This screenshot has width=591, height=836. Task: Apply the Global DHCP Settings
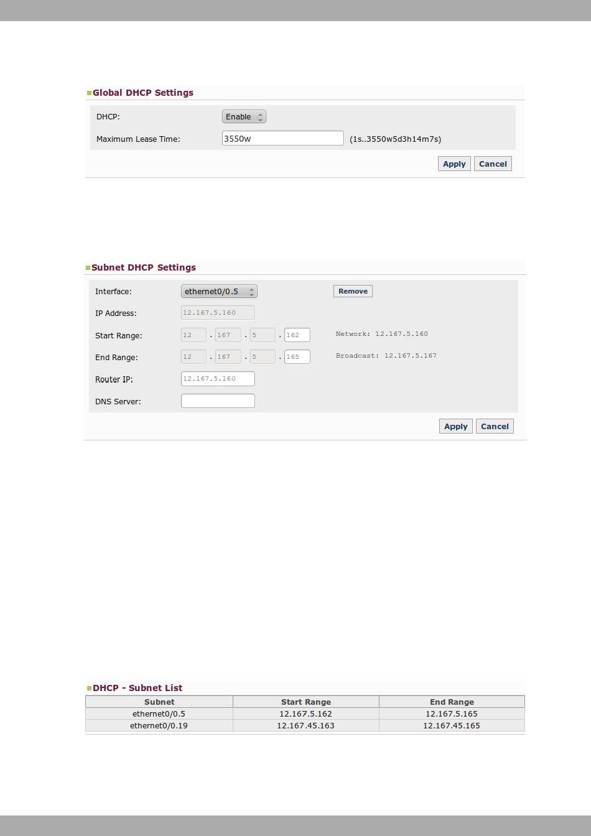click(454, 164)
